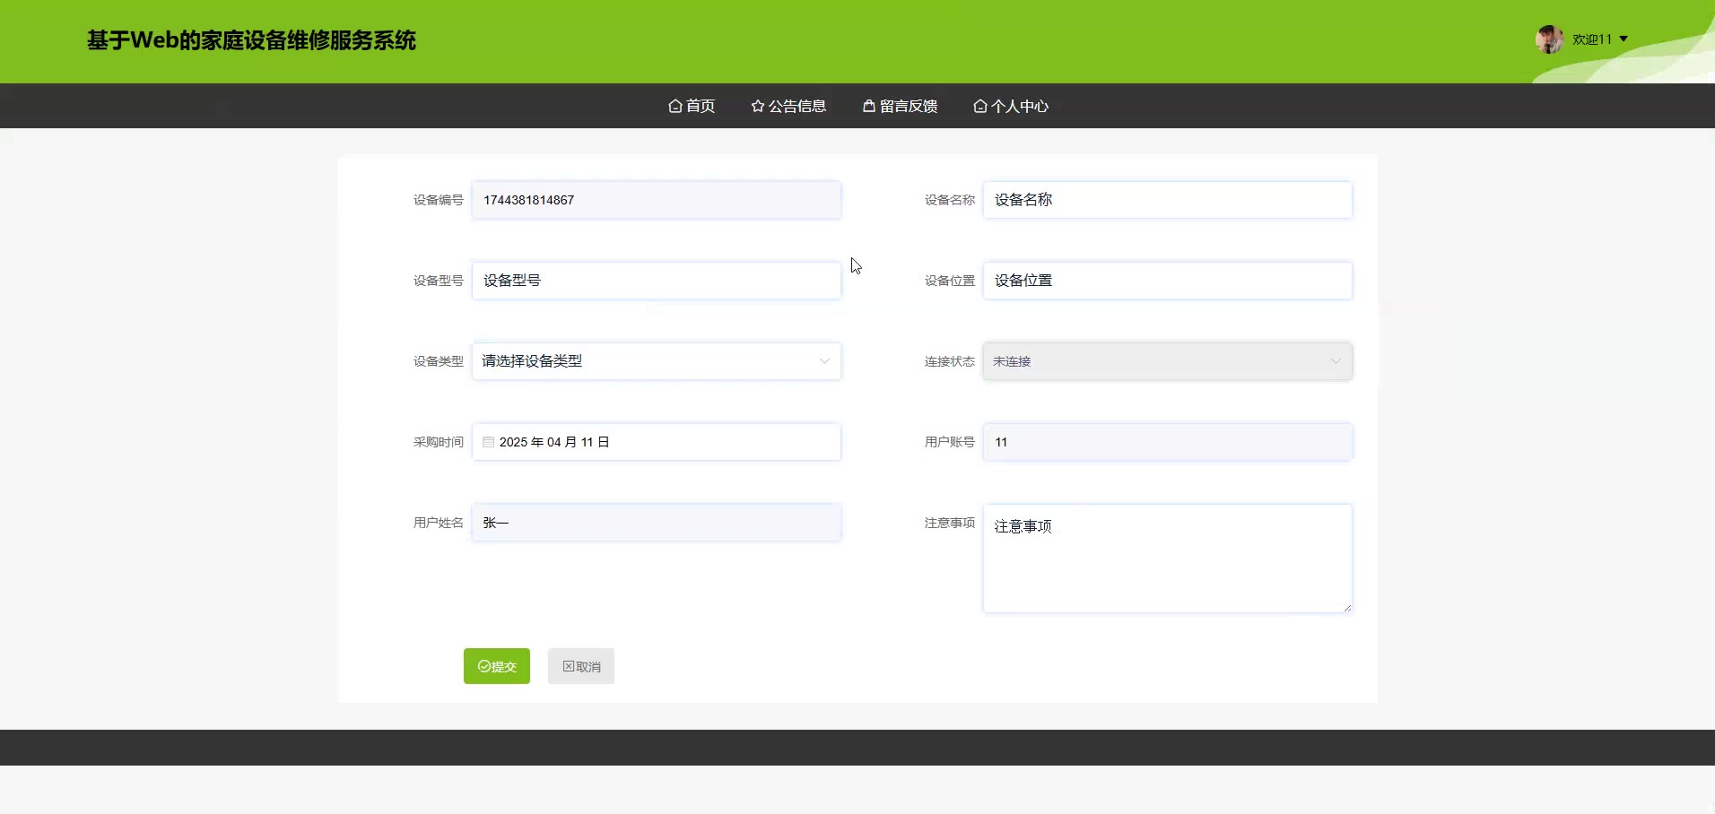The image size is (1715, 814).
Task: Expand the 设备类型 dropdown chevron
Action: click(x=823, y=361)
